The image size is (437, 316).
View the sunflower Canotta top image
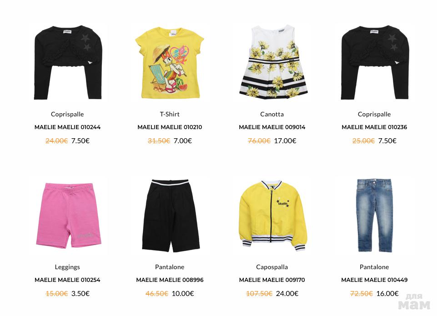[x=272, y=61]
